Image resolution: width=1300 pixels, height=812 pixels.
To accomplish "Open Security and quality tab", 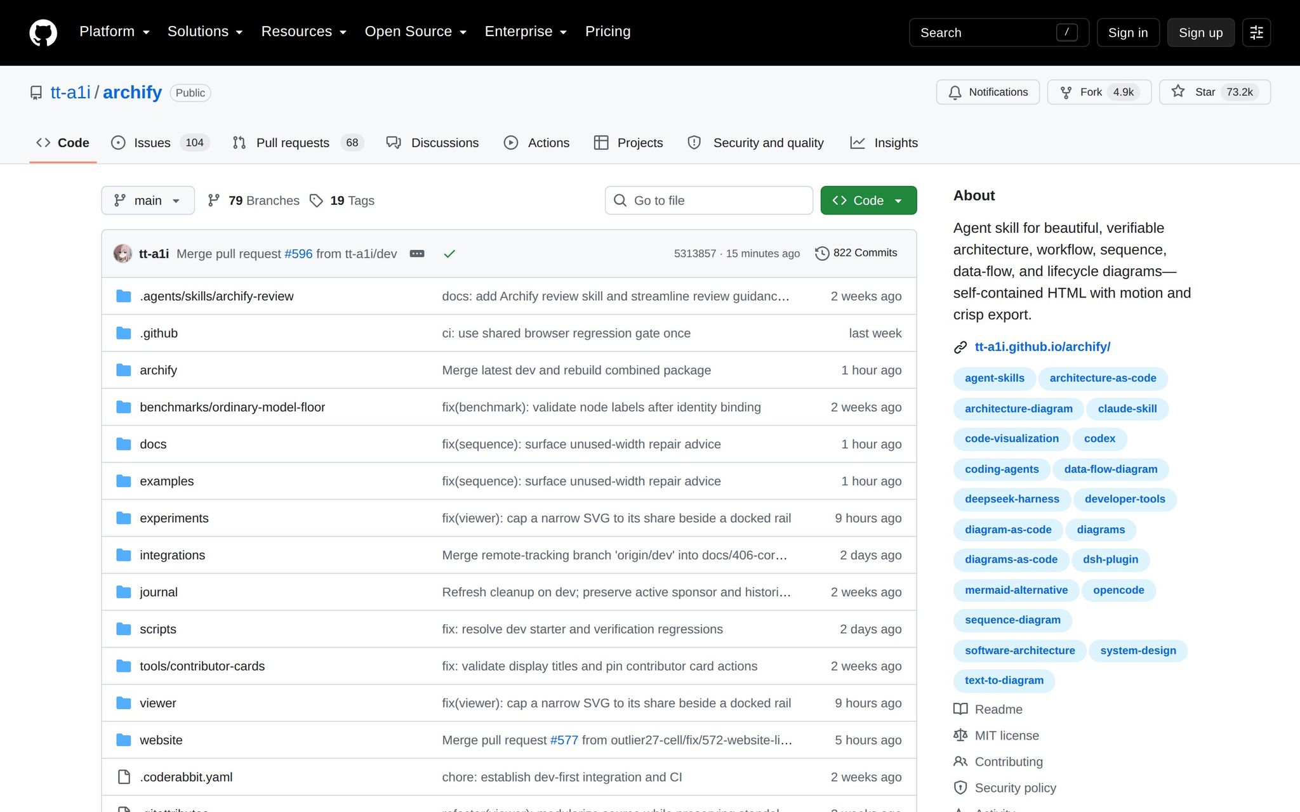I will click(756, 143).
